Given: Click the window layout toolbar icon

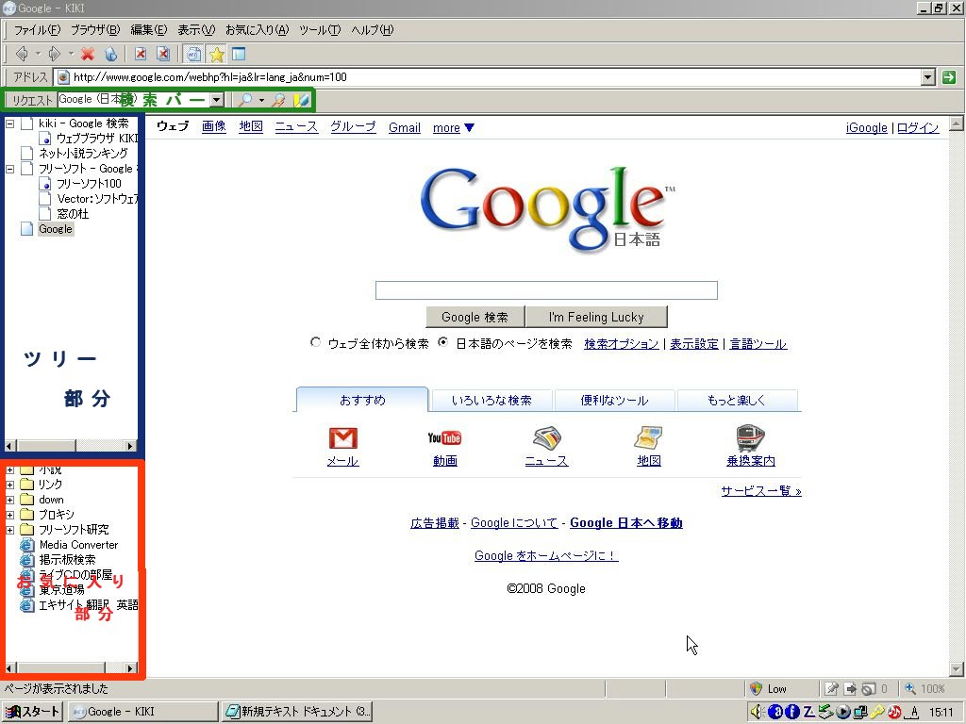Looking at the screenshot, I should click(x=239, y=54).
